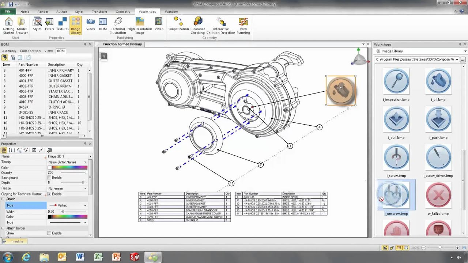Image resolution: width=468 pixels, height=263 pixels.
Task: Open the Model Browser
Action: (x=22, y=26)
